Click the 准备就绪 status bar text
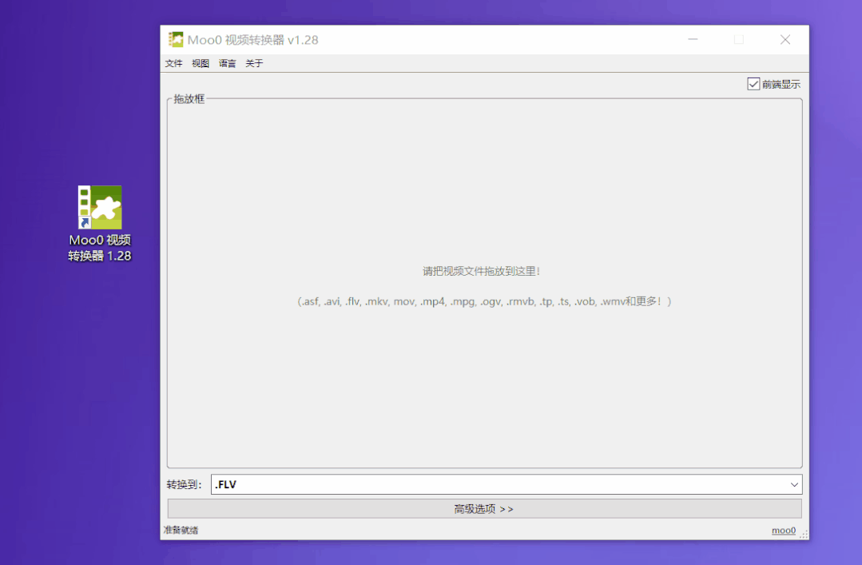The height and width of the screenshot is (565, 862). point(181,531)
